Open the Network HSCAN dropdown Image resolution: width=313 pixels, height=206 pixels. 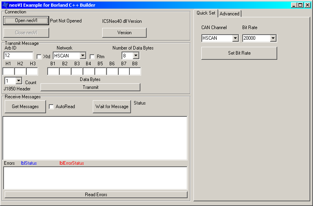pyautogui.click(x=83, y=55)
